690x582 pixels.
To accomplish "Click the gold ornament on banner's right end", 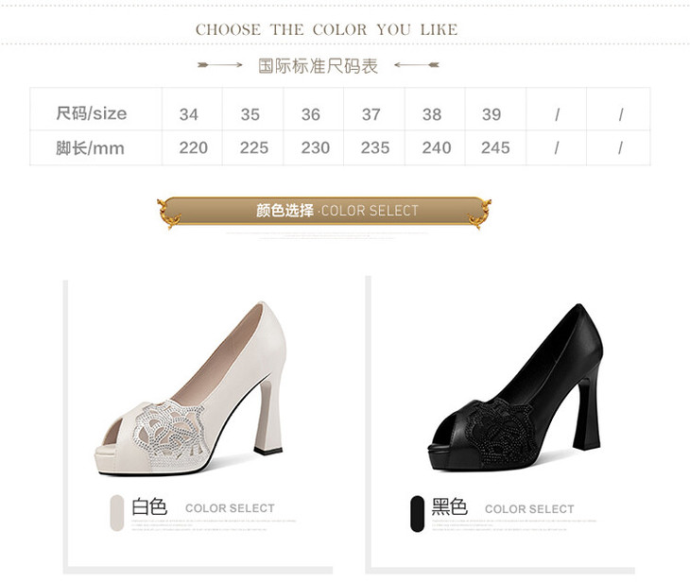I will 479,214.
